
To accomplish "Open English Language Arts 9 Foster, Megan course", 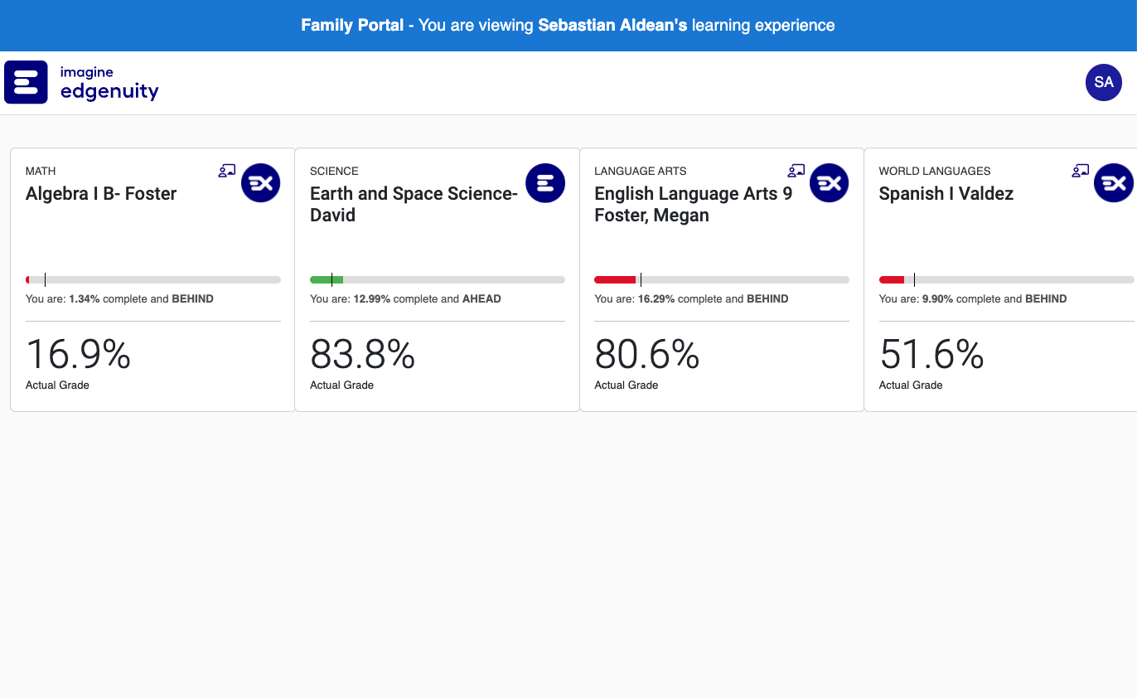I will click(x=693, y=204).
